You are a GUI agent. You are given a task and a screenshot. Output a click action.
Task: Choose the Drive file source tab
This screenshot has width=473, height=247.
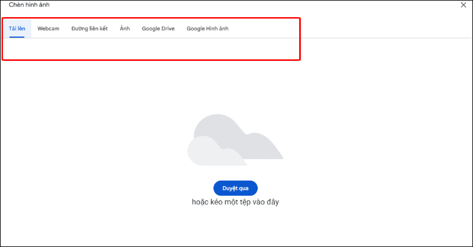click(158, 28)
